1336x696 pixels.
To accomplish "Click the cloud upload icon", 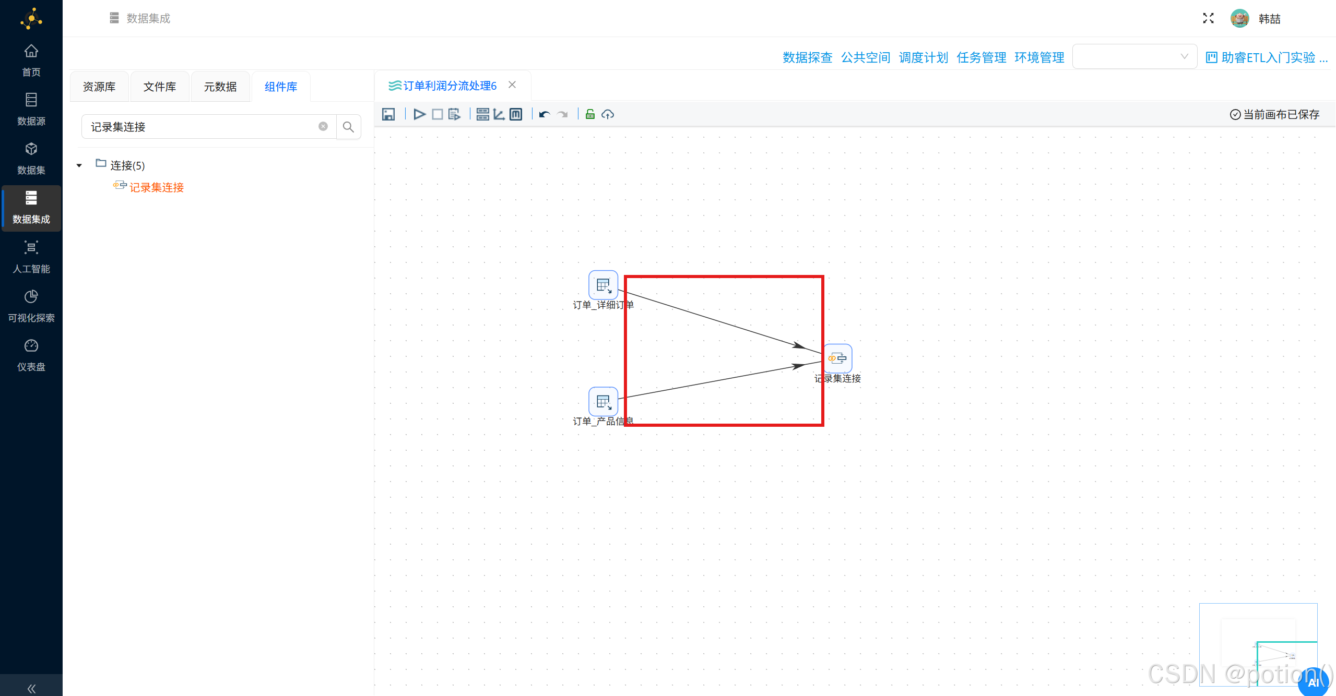I will click(x=608, y=114).
